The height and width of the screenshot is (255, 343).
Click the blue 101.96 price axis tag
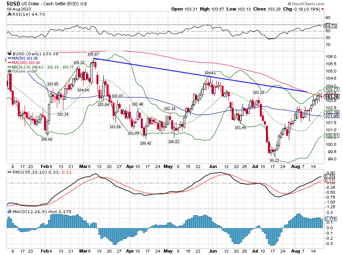coord(332,116)
